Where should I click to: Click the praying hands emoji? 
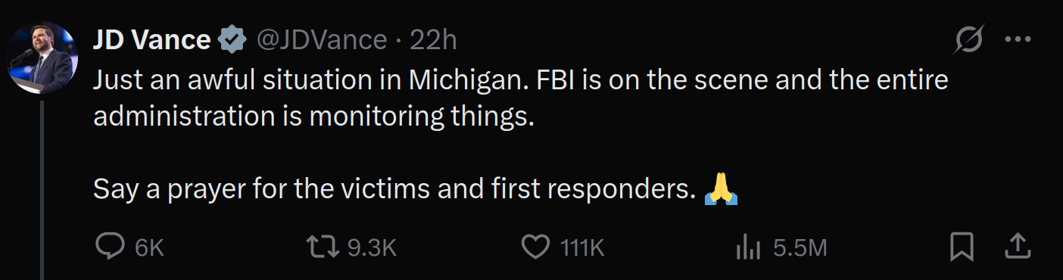pyautogui.click(x=721, y=189)
